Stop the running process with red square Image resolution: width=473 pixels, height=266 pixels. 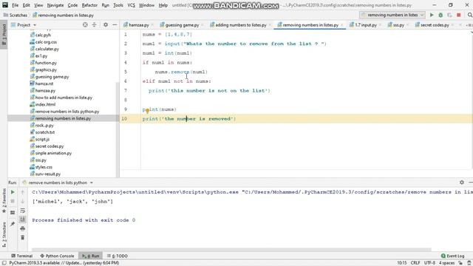[459, 15]
